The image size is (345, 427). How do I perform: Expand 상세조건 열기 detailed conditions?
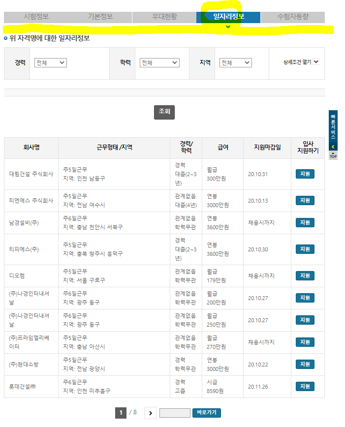coord(301,62)
